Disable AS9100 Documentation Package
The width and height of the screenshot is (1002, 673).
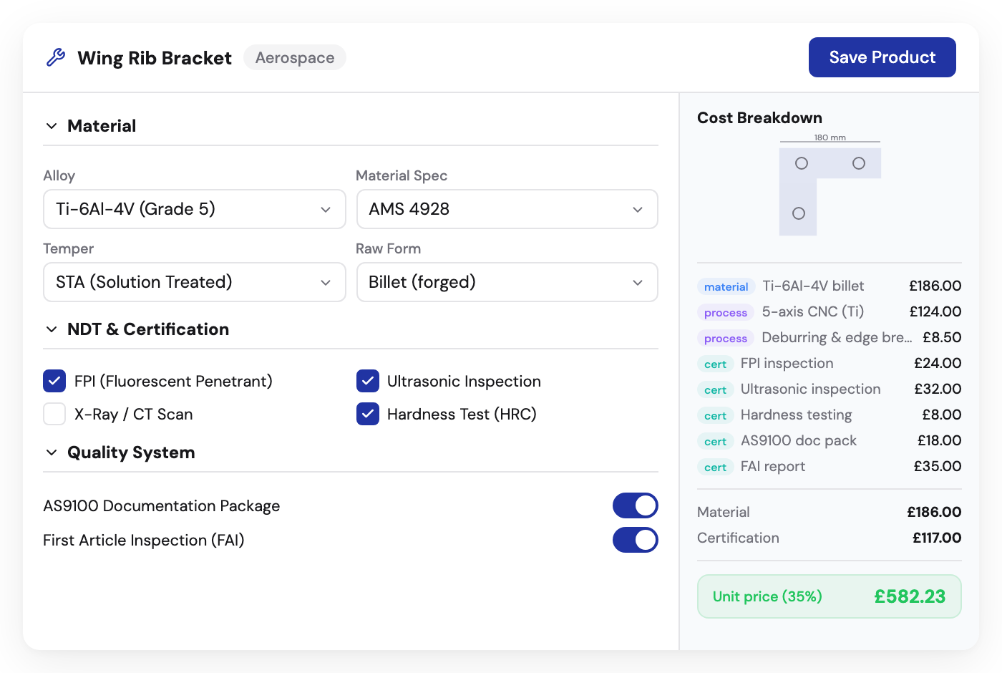[x=636, y=505]
